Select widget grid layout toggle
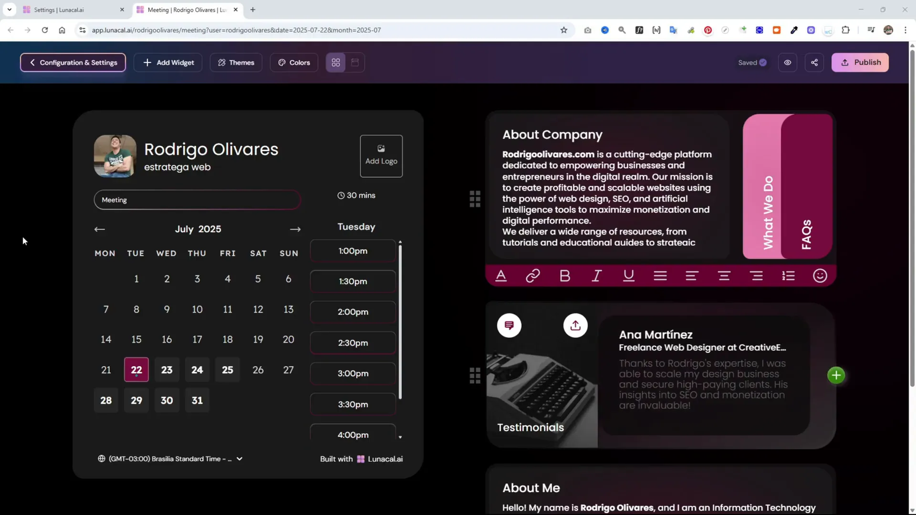Viewport: 916px width, 515px height. [x=335, y=62]
